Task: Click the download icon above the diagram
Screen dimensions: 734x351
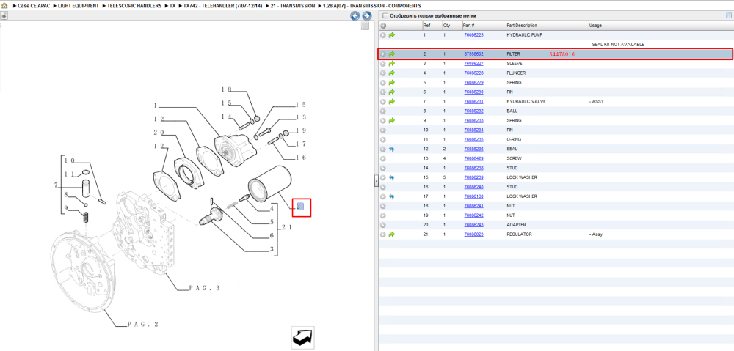Action: pos(4,15)
